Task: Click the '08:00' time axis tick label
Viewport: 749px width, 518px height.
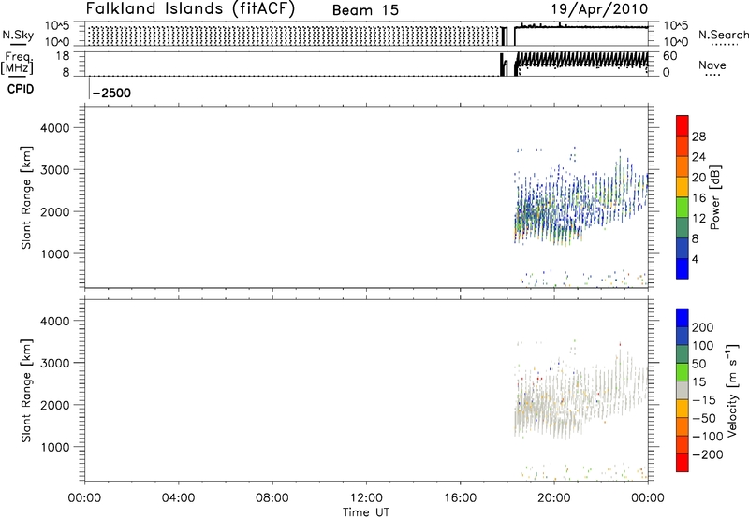Action: [x=272, y=498]
